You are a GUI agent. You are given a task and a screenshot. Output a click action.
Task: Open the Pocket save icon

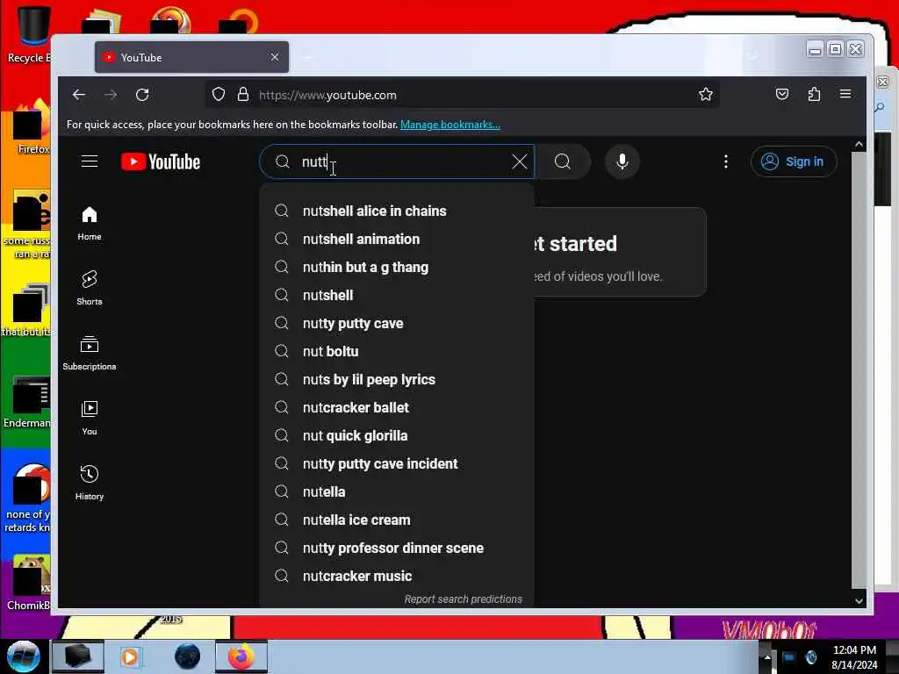pos(782,95)
